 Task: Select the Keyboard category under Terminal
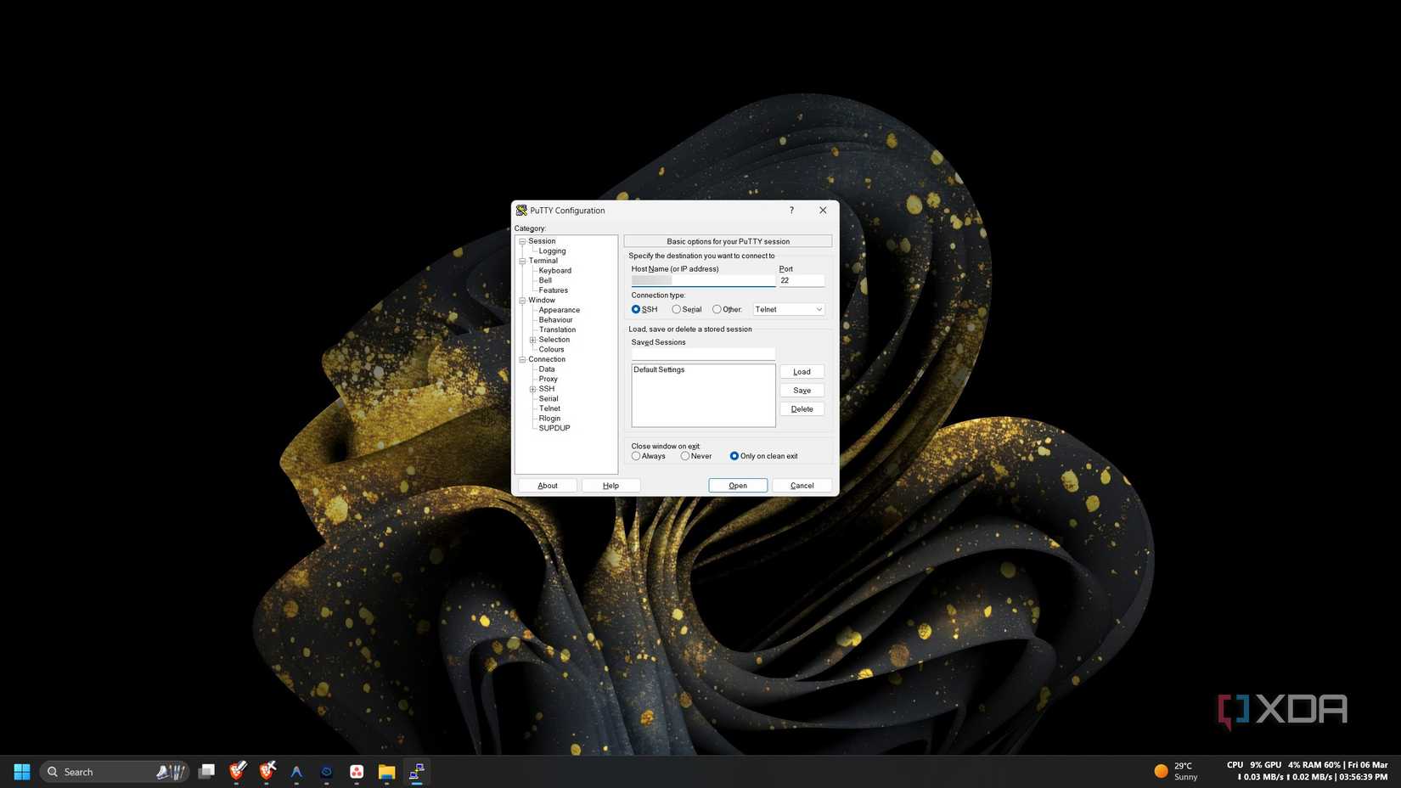coord(554,270)
